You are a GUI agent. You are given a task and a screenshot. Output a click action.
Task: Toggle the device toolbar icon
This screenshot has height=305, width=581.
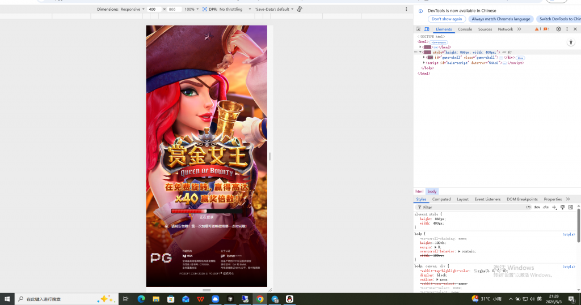click(427, 29)
